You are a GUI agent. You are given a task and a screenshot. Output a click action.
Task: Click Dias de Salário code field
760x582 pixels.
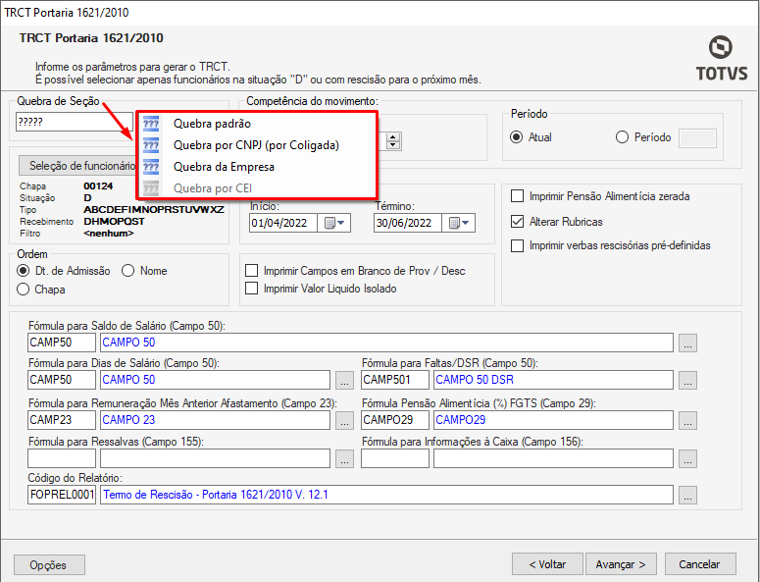(x=62, y=380)
